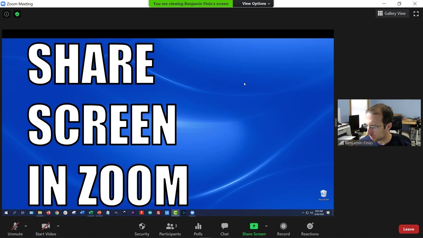This screenshot has height=238, width=423.
Task: Open the Action Center in shared taskbar
Action: (x=328, y=213)
